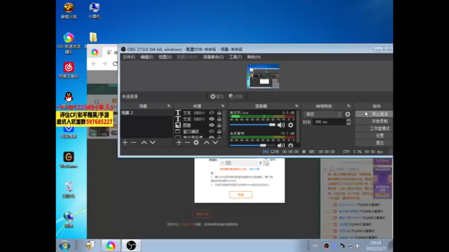Show the hidden 文本 (GDI+) source
This screenshot has height=252, width=449.
(x=212, y=113)
